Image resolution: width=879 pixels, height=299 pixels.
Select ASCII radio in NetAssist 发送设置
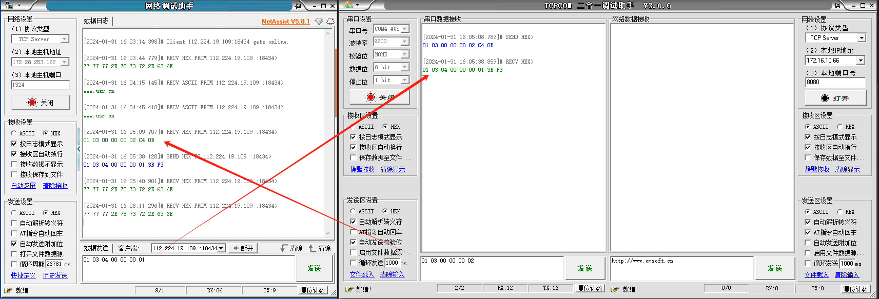(x=14, y=213)
